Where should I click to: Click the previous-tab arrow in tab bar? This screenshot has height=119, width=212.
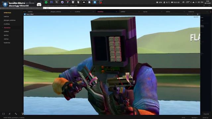(24, 12)
